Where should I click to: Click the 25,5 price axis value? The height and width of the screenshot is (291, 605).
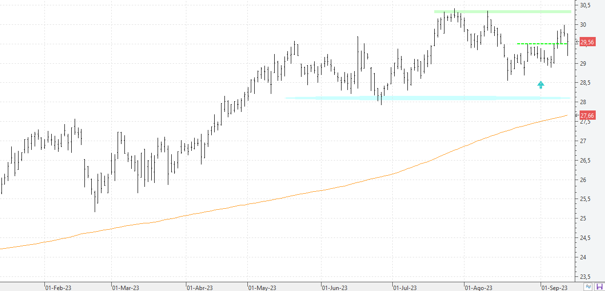(x=585, y=199)
